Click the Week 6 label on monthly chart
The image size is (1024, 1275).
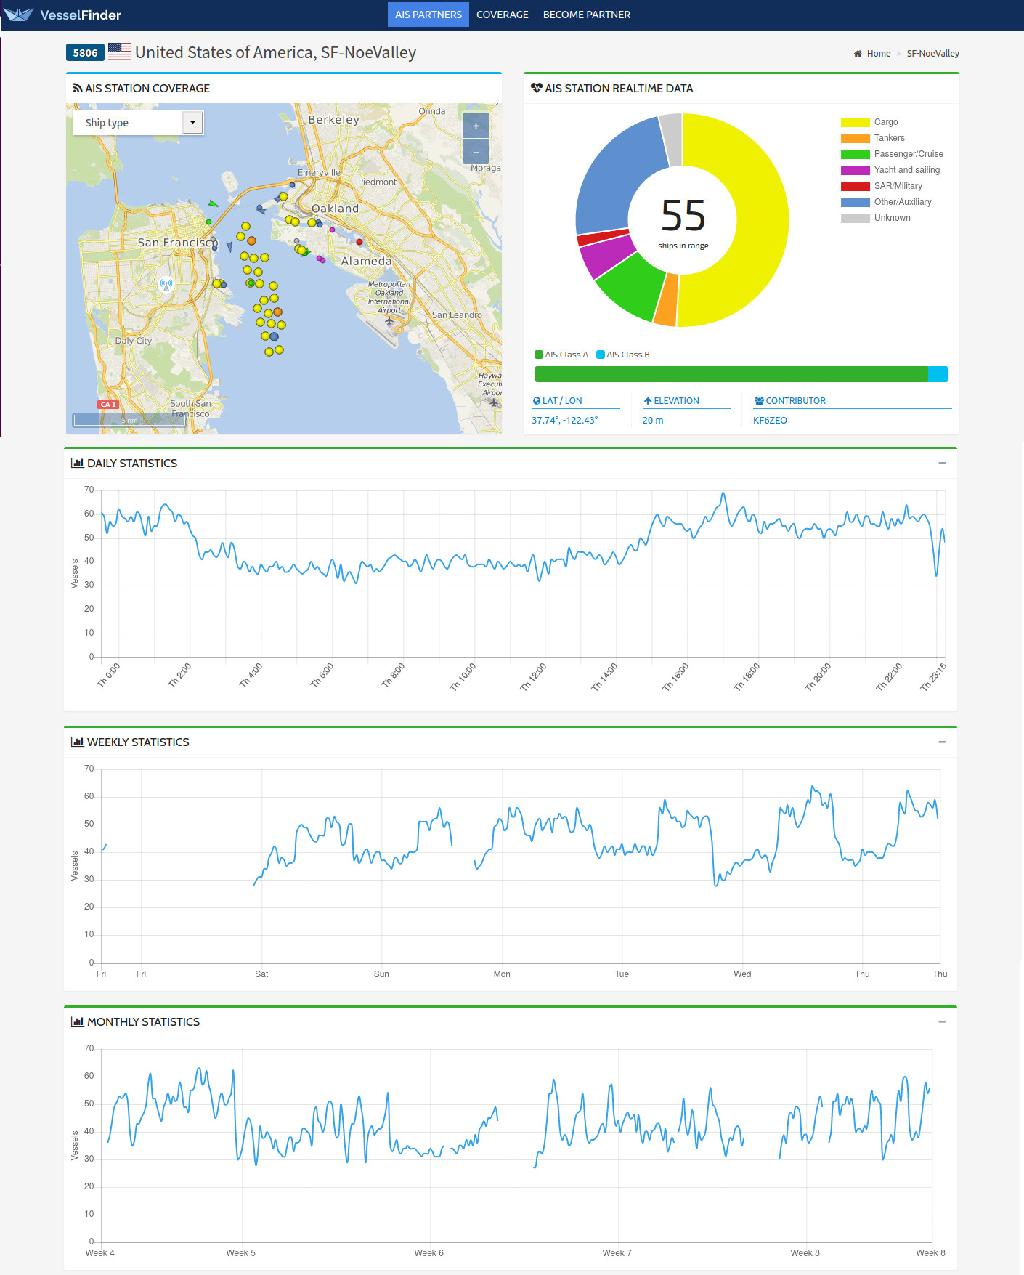(428, 1253)
